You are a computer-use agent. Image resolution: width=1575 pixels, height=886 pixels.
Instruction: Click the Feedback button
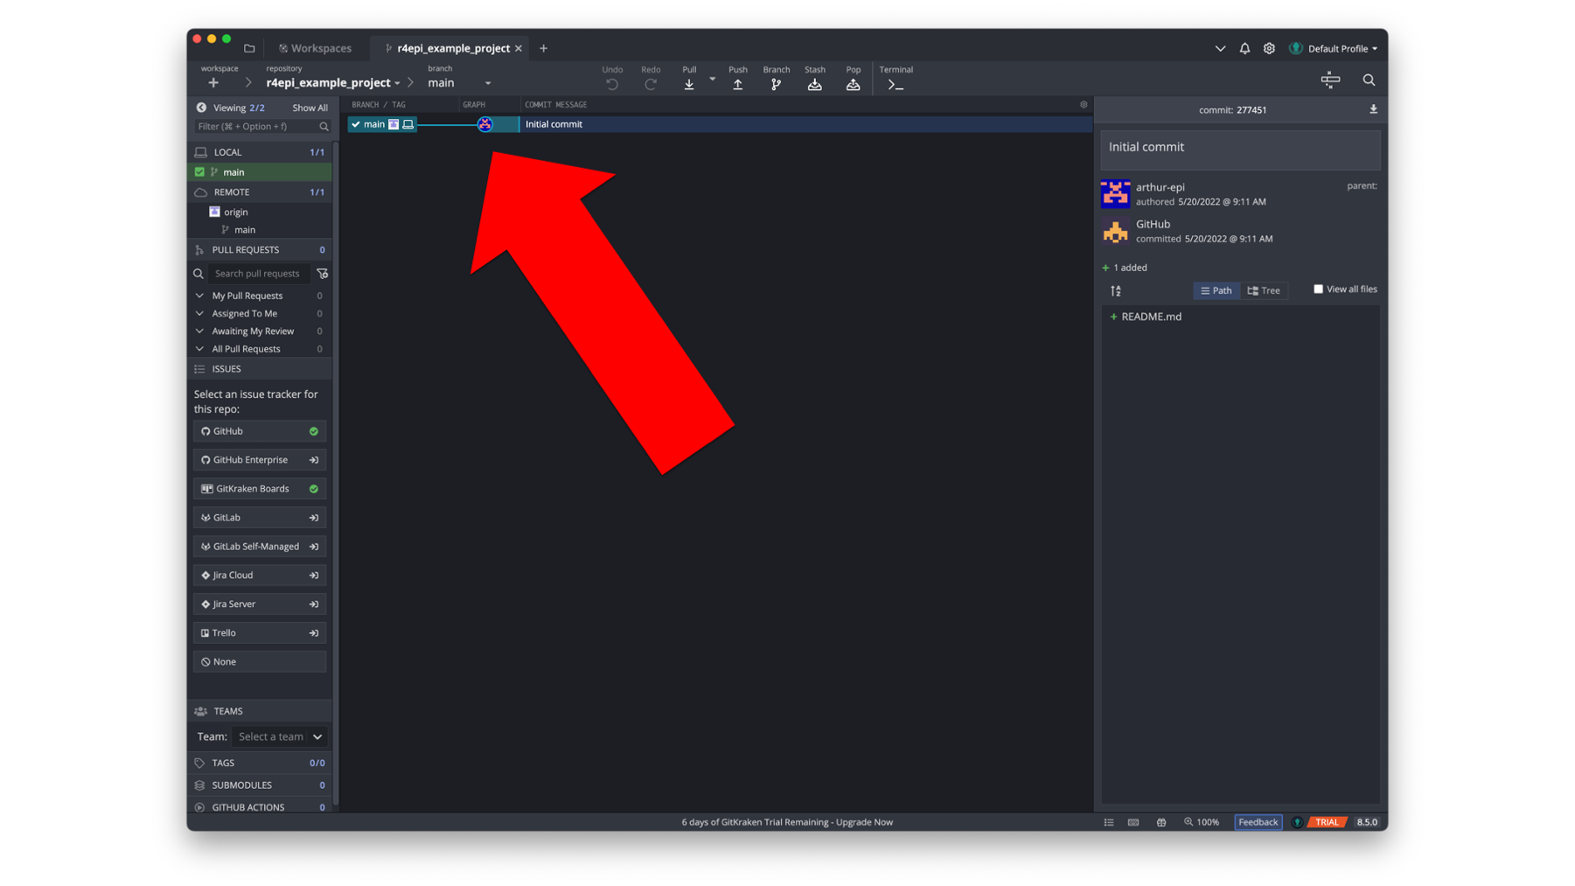1258,822
